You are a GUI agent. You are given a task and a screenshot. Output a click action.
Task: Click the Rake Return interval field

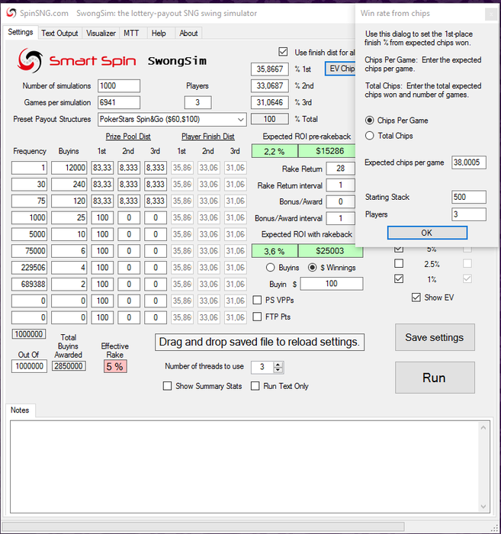click(x=341, y=185)
